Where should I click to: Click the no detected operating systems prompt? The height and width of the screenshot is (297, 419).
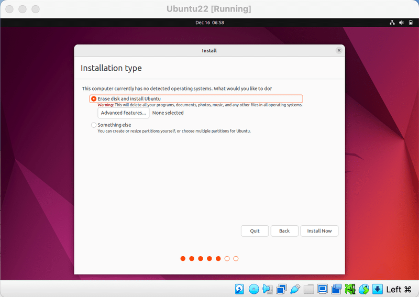coord(177,89)
